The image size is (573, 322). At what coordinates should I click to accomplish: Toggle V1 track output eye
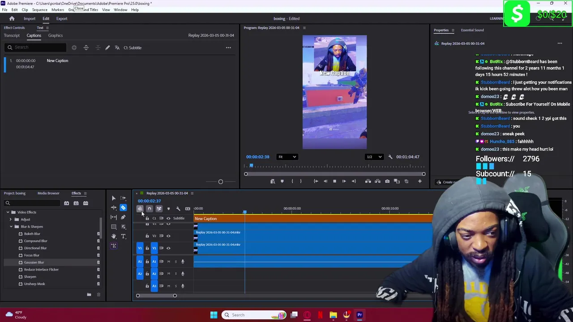tap(168, 248)
